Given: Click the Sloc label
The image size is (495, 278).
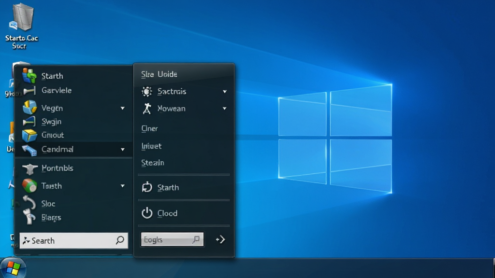Looking at the screenshot, I should (48, 204).
